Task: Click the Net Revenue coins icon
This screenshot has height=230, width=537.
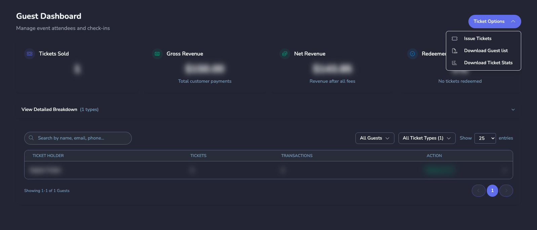Action: coord(284,54)
